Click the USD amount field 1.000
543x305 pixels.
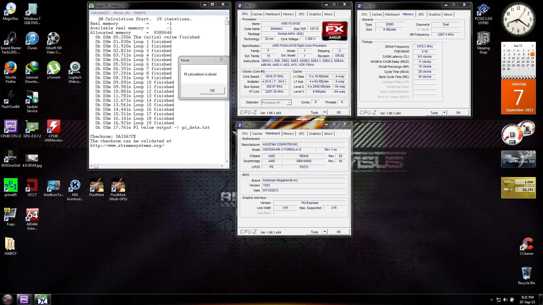pyautogui.click(x=524, y=182)
